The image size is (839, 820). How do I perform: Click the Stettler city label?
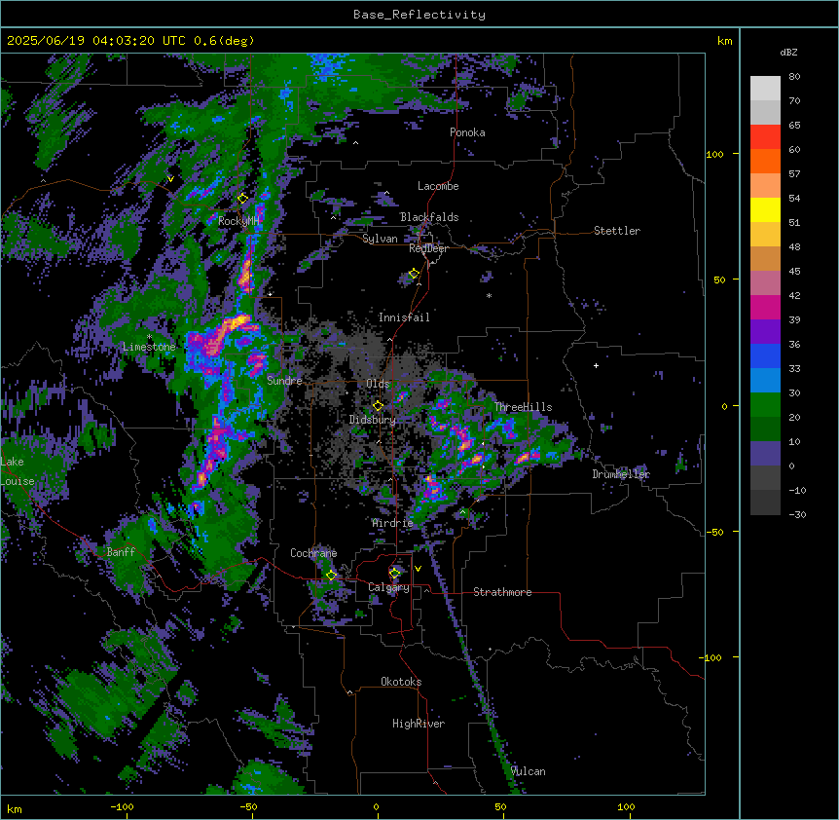[616, 231]
